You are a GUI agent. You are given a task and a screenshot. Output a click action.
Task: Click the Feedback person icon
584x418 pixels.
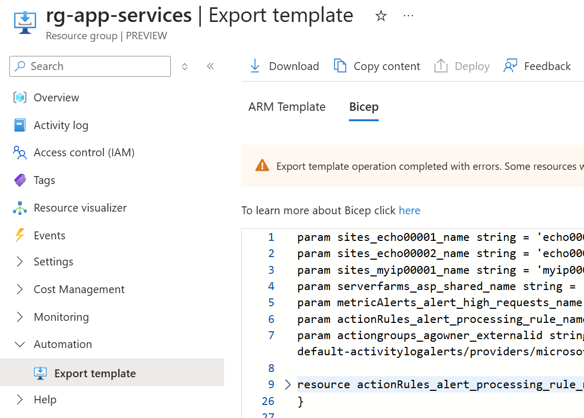(510, 66)
